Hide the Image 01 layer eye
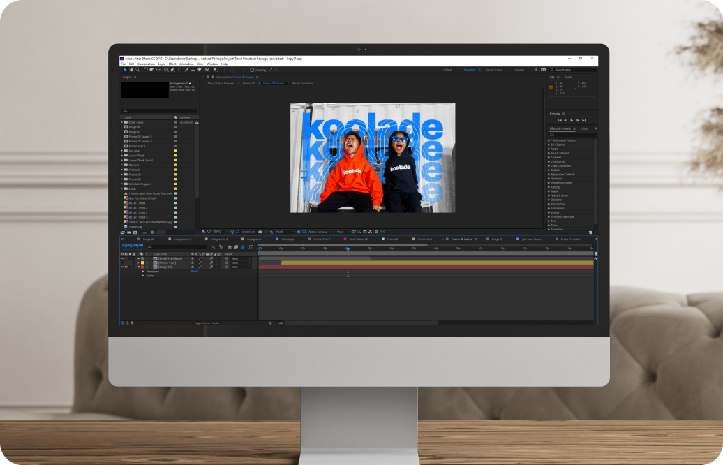Screen dimensions: 723x465 [122, 267]
